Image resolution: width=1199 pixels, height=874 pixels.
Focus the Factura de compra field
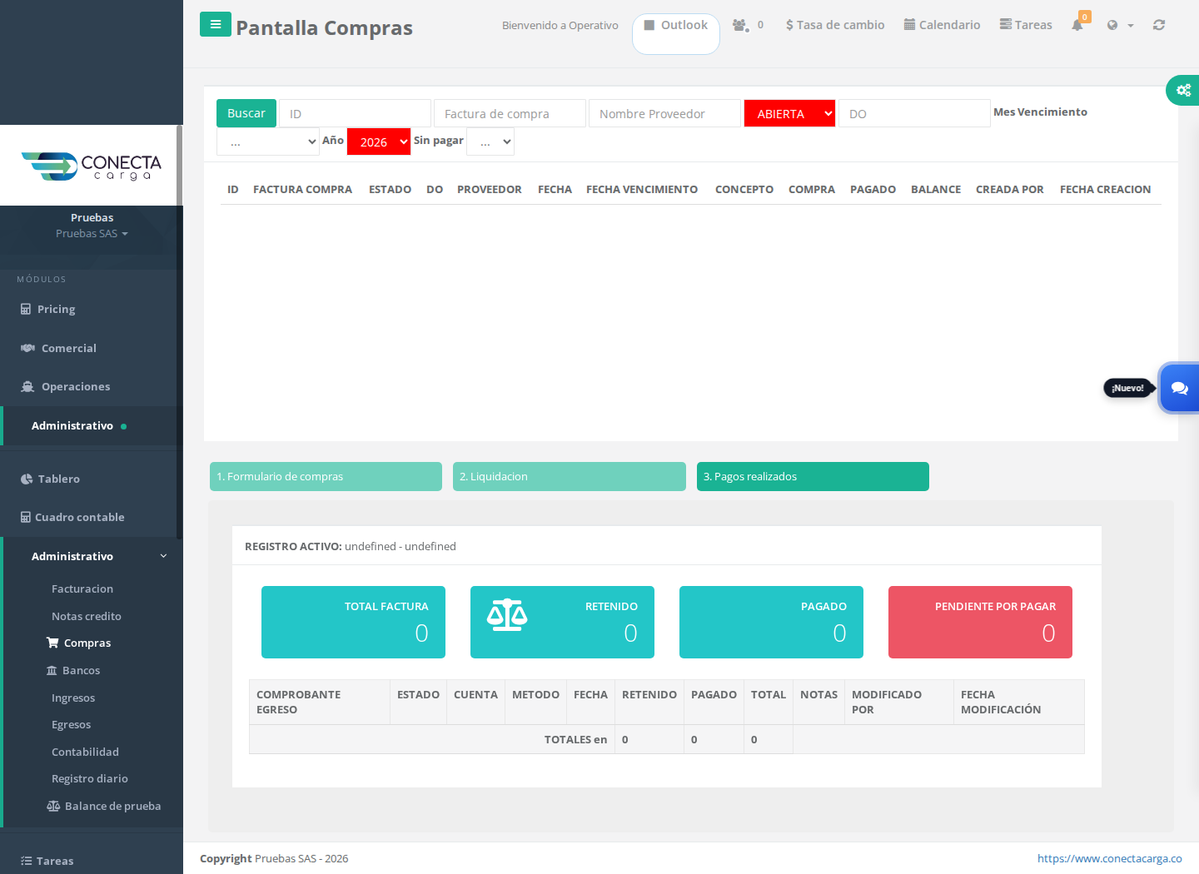[510, 113]
